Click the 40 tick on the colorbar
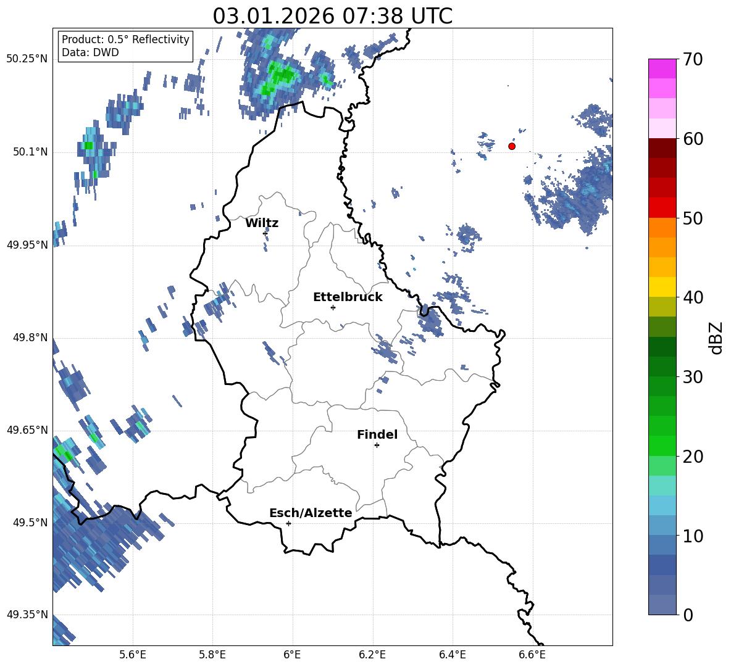This screenshot has width=731, height=667. 693,297
